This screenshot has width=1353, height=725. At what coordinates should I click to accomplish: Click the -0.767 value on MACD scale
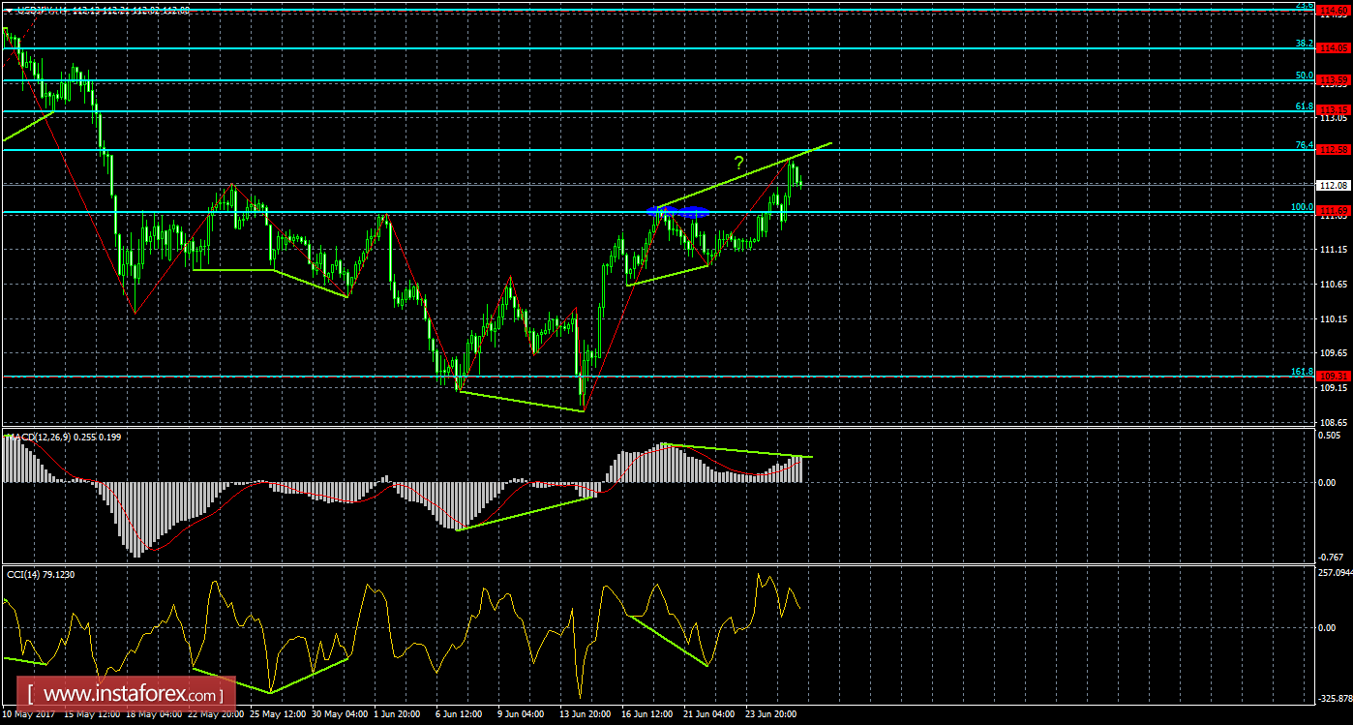click(x=1333, y=557)
